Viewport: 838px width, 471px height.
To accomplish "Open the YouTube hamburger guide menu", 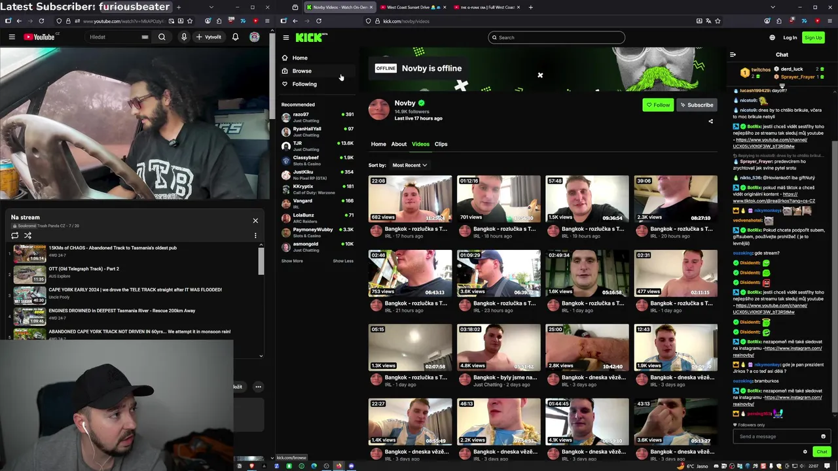I will [12, 37].
